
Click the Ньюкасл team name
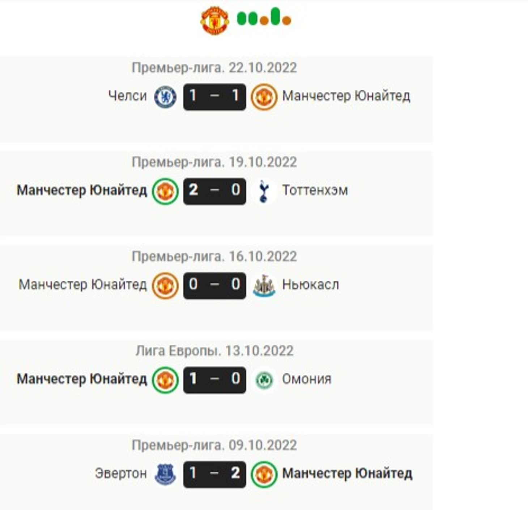pos(311,285)
